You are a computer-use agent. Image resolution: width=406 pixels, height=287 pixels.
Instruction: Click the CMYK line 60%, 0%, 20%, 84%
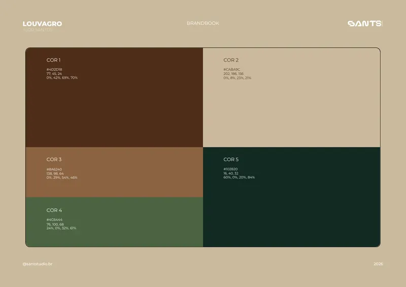point(239,177)
